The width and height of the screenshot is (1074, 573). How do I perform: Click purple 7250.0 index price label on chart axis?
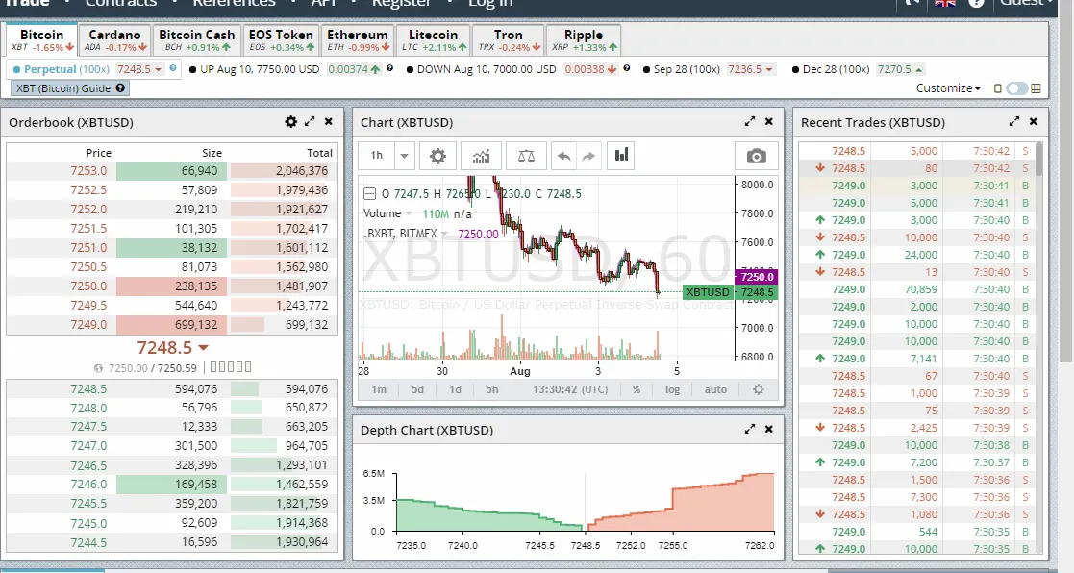click(x=756, y=277)
